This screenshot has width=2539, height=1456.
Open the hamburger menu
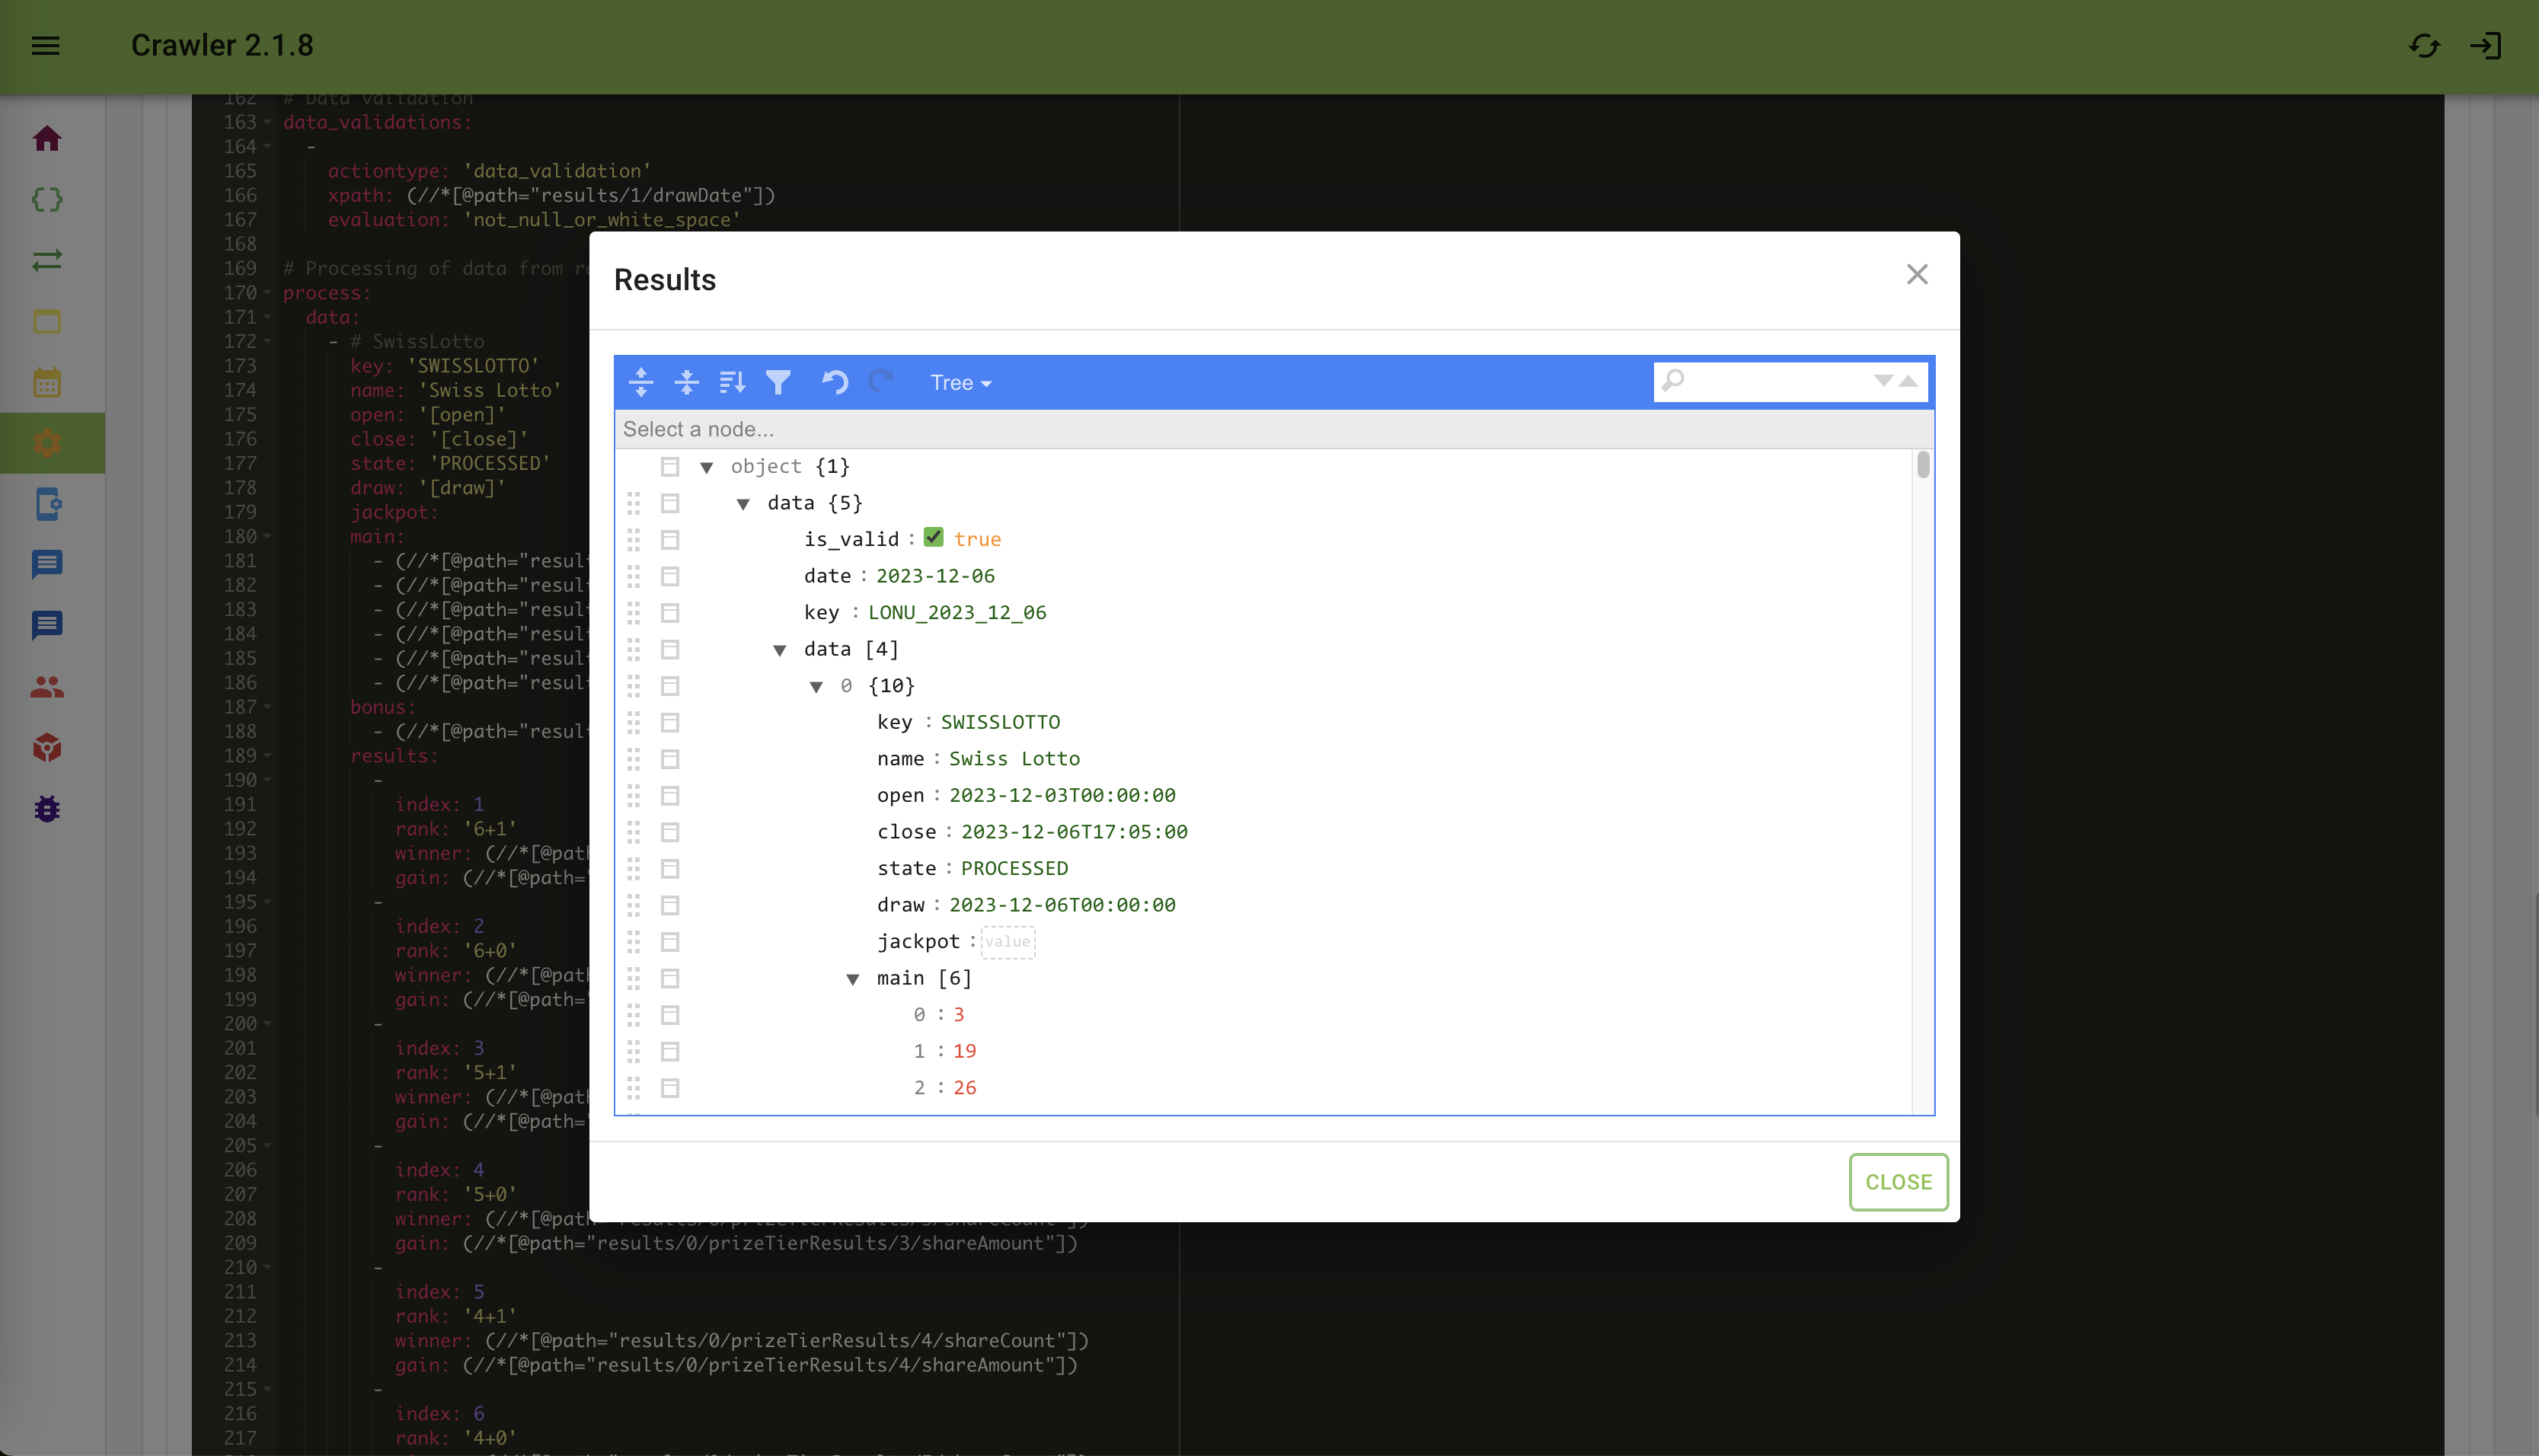click(46, 46)
